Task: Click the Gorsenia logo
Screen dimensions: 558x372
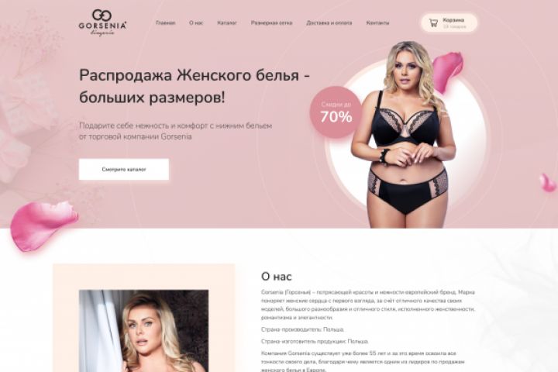Action: click(102, 22)
